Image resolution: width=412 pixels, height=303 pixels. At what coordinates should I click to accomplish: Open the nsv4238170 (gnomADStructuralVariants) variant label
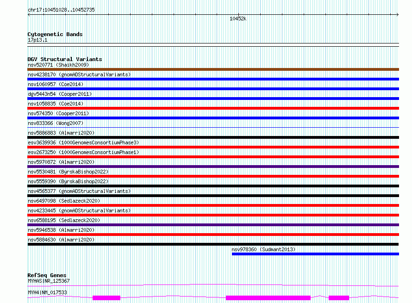tap(79, 74)
